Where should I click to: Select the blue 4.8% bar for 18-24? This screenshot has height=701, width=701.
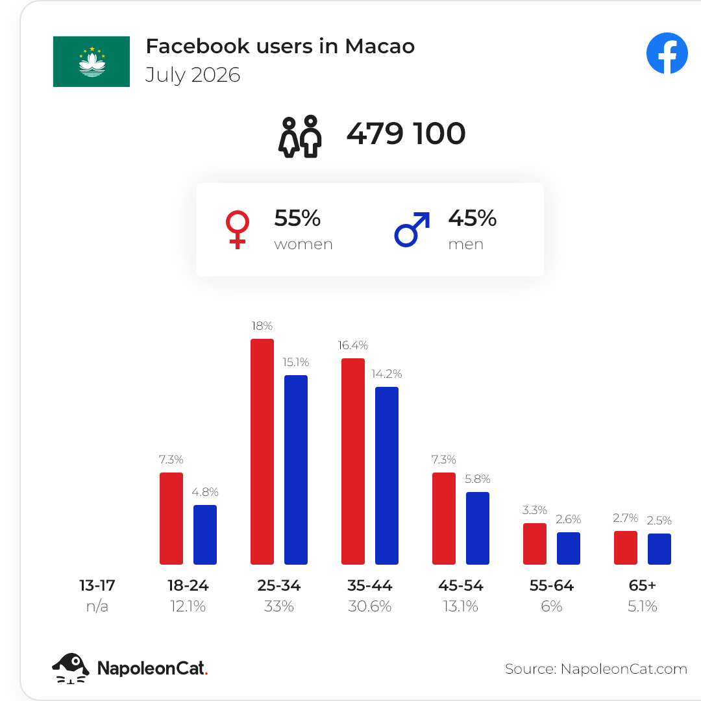205,535
